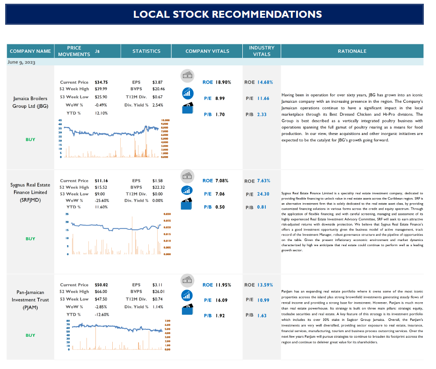
Task: Click the BUY rating for Sygnus Real Estate
Action: point(30,239)
